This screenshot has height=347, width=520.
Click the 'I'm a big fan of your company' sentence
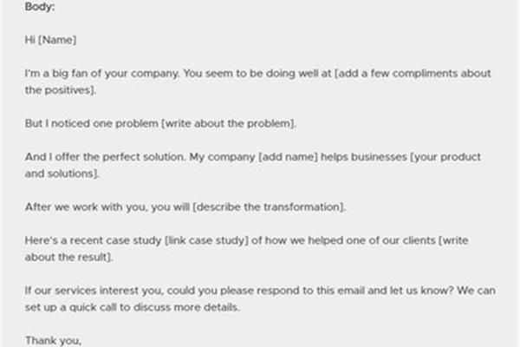click(x=102, y=74)
